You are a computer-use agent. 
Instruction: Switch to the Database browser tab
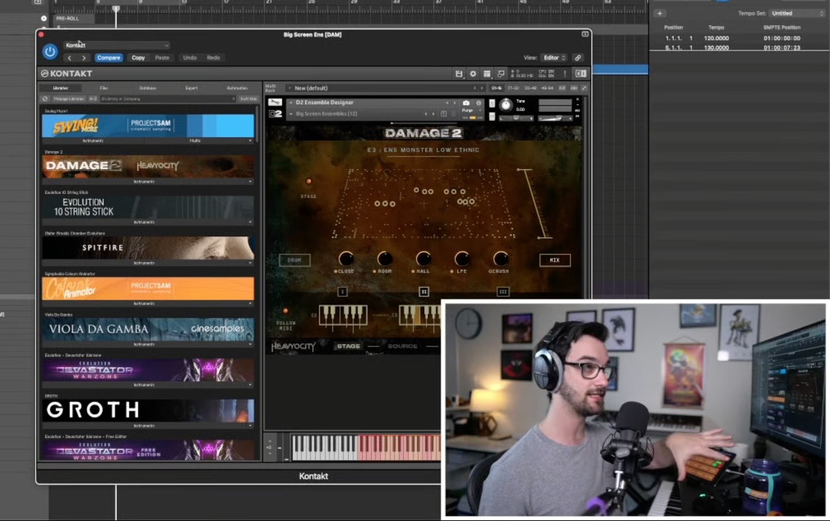click(148, 88)
